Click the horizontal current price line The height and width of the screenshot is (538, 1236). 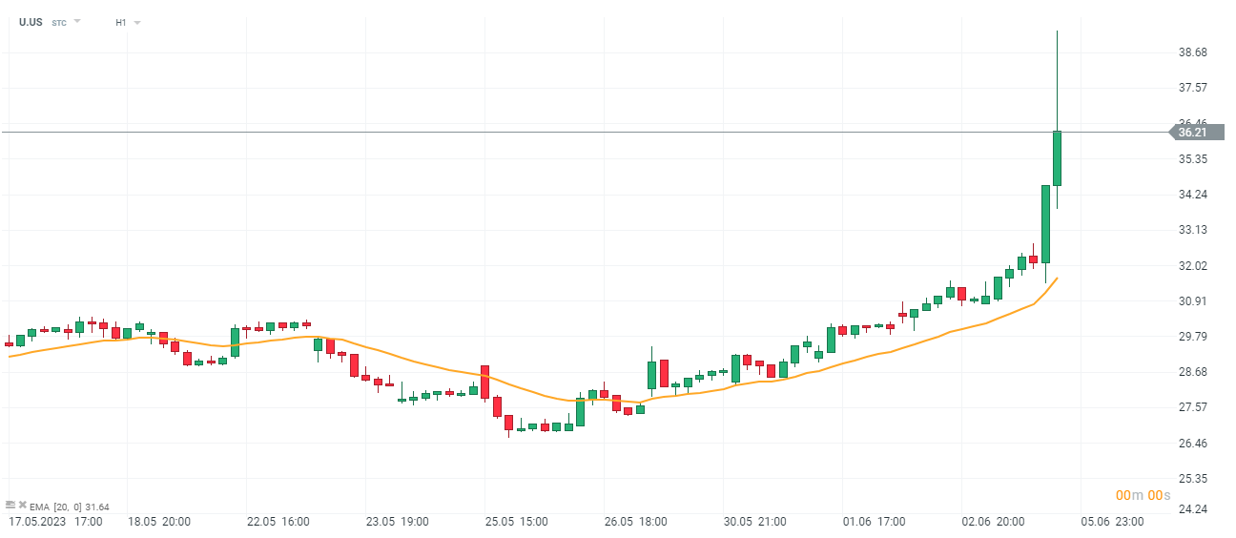[572, 132]
